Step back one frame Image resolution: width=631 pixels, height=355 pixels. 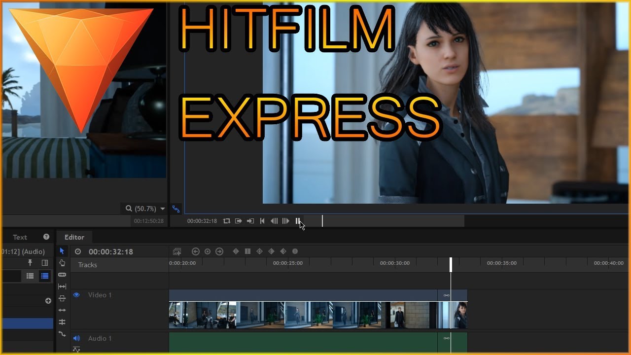coord(274,221)
